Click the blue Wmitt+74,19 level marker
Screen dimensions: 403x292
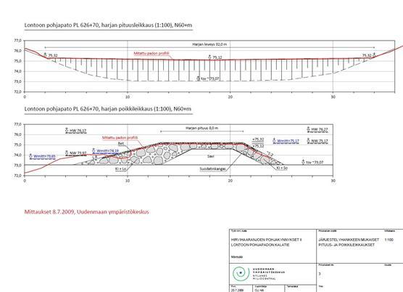(x=105, y=150)
